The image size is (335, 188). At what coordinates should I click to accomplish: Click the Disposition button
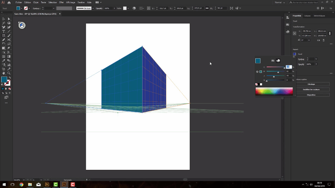[x=311, y=95]
